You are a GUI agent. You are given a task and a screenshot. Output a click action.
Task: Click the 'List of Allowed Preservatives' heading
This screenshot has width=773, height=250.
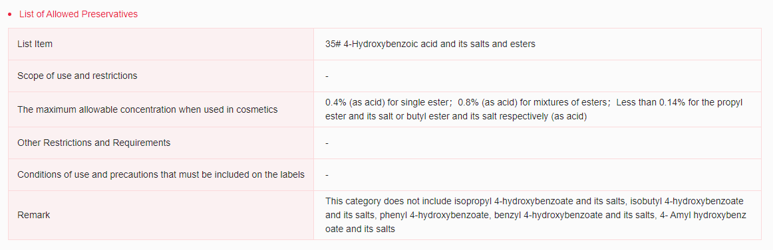pyautogui.click(x=78, y=14)
